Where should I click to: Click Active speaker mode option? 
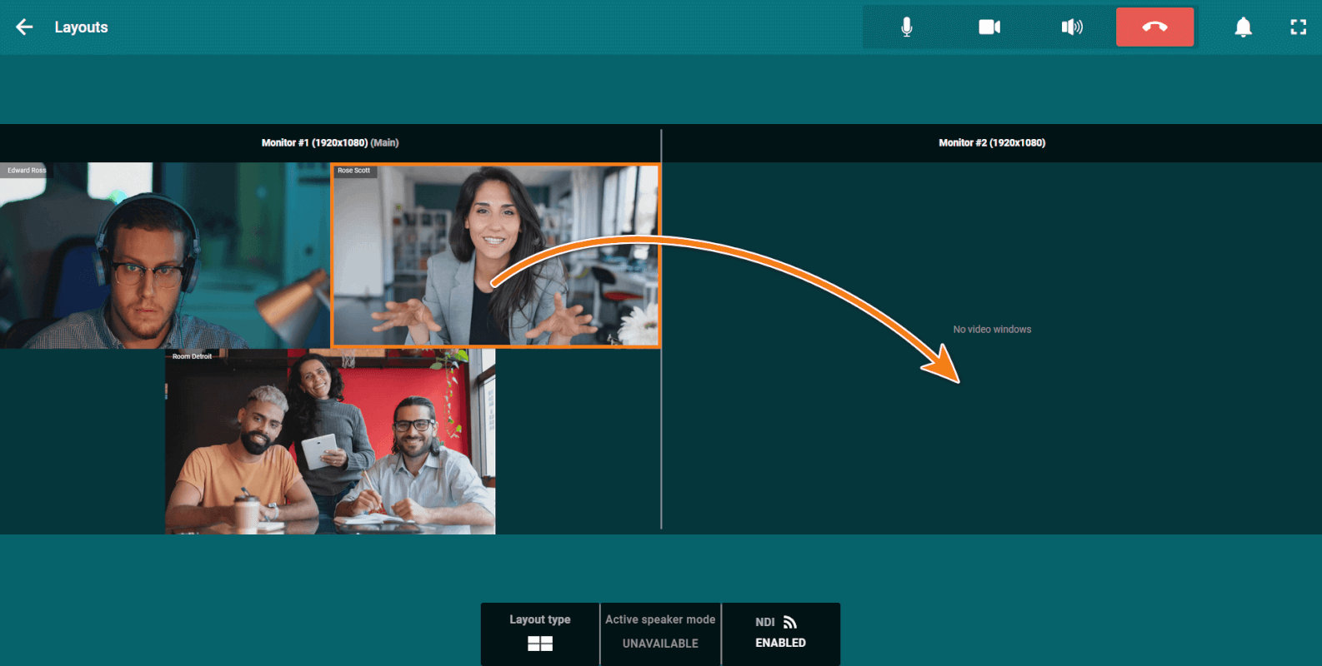coord(660,634)
